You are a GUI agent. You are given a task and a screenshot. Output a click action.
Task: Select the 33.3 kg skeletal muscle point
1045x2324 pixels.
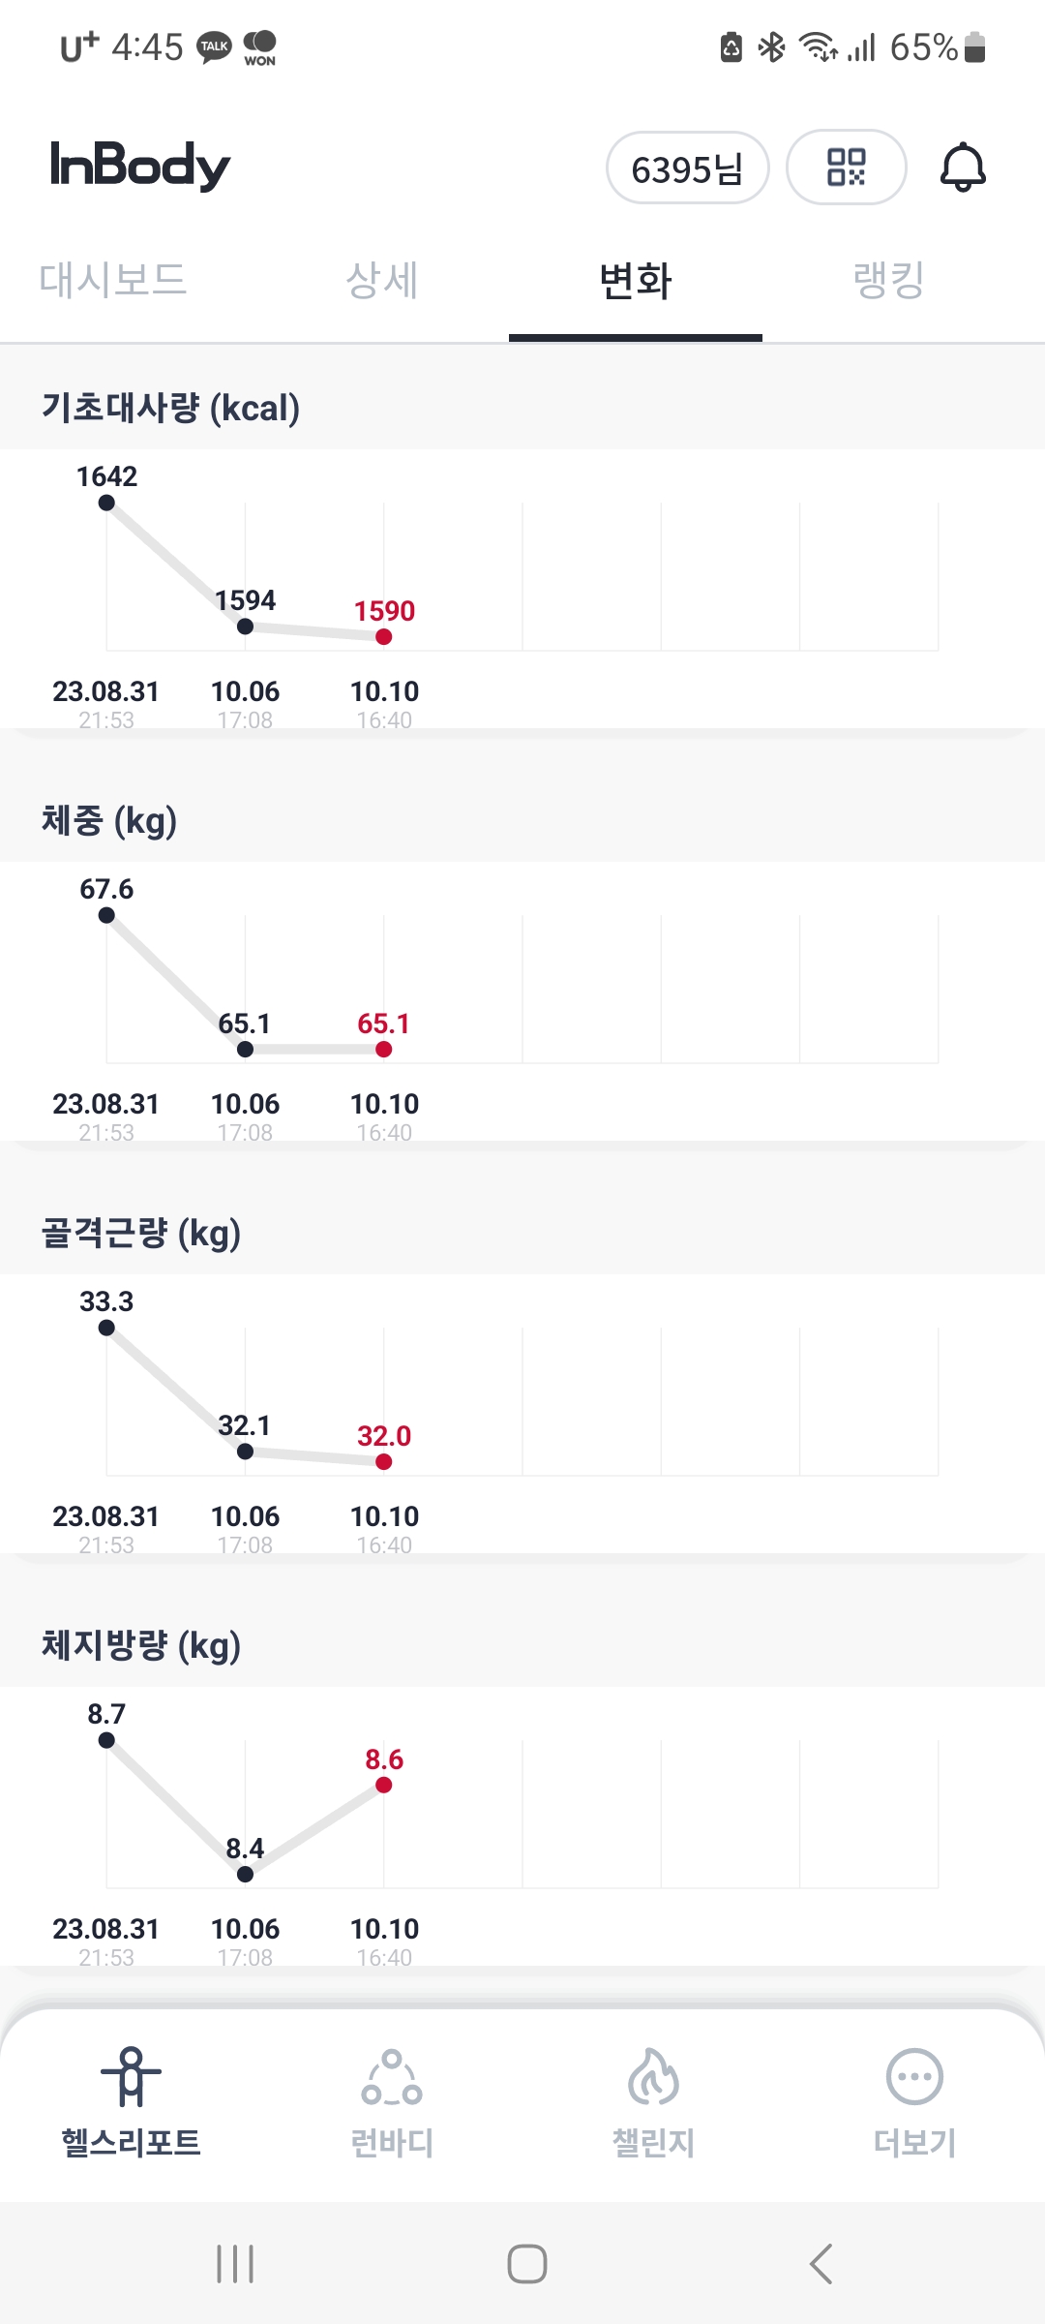pos(106,1328)
